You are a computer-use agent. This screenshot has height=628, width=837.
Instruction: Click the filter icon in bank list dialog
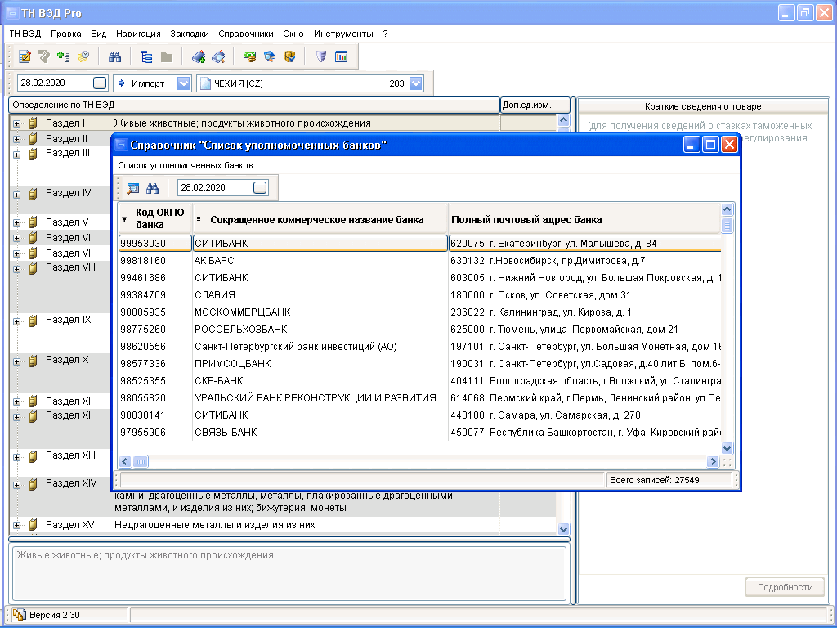(x=132, y=188)
